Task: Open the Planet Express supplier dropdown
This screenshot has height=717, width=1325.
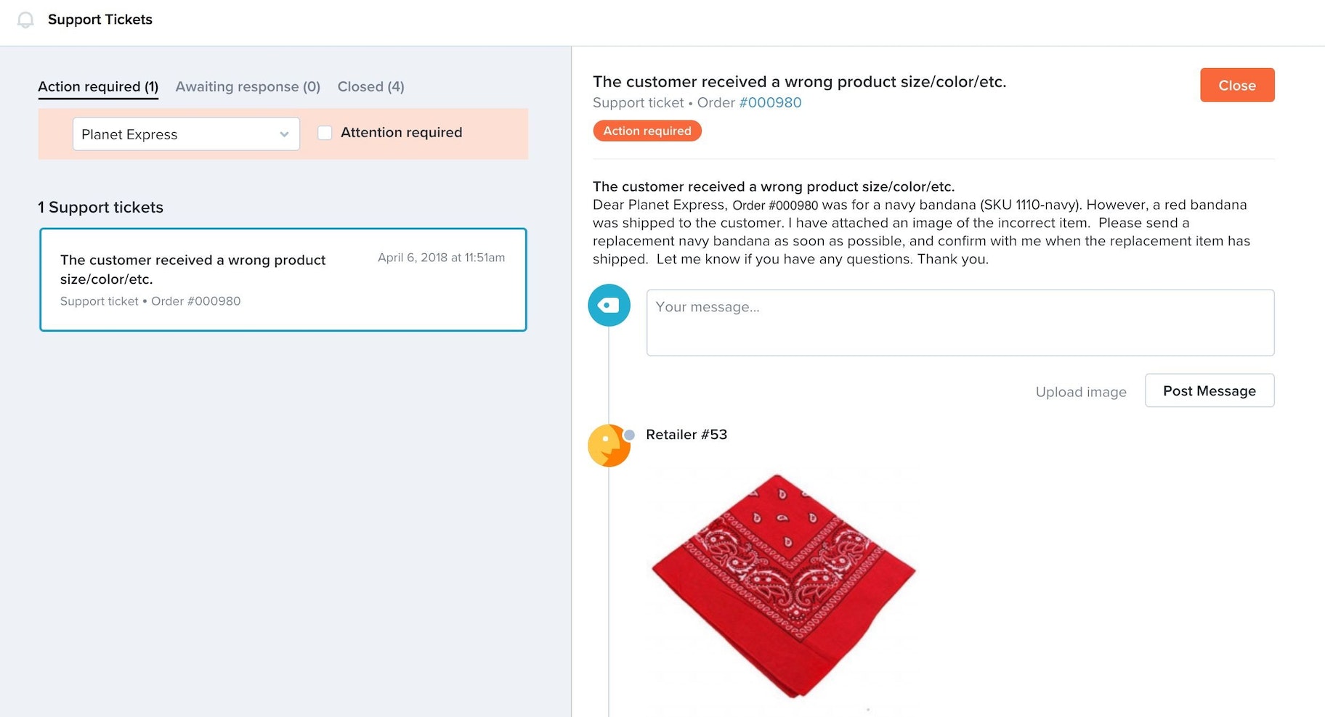Action: pyautogui.click(x=186, y=134)
